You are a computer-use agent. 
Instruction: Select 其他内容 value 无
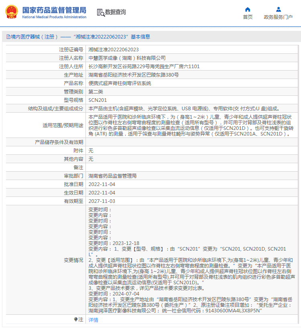[x=91, y=159]
